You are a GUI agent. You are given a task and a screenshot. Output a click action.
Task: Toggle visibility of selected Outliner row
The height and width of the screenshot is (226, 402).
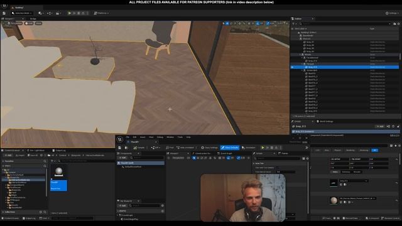coord(292,67)
